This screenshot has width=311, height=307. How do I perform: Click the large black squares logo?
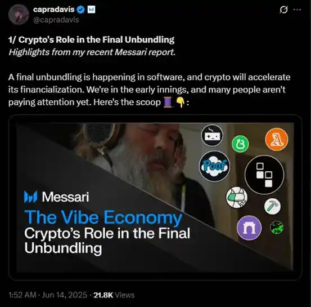click(264, 175)
